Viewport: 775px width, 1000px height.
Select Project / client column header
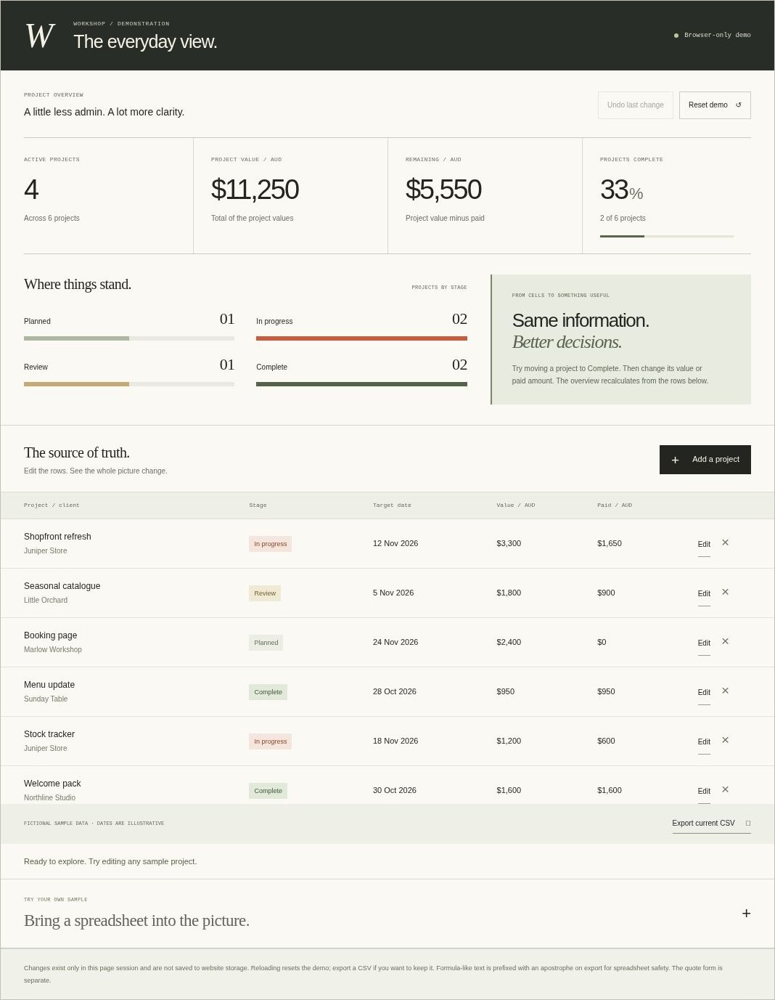click(52, 505)
